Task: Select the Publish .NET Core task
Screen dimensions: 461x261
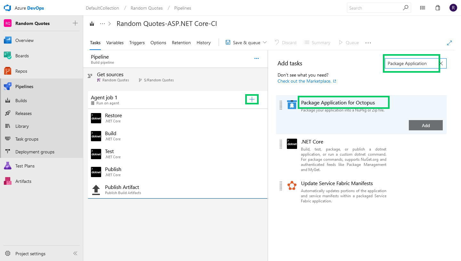Action: coord(177,172)
